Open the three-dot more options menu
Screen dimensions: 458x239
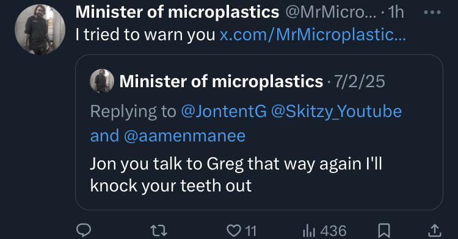tap(432, 12)
